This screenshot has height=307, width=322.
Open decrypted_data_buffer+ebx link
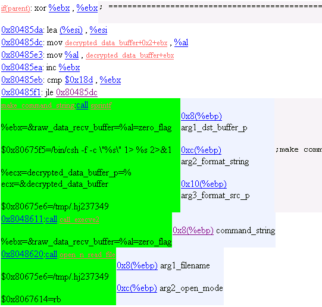(130, 55)
